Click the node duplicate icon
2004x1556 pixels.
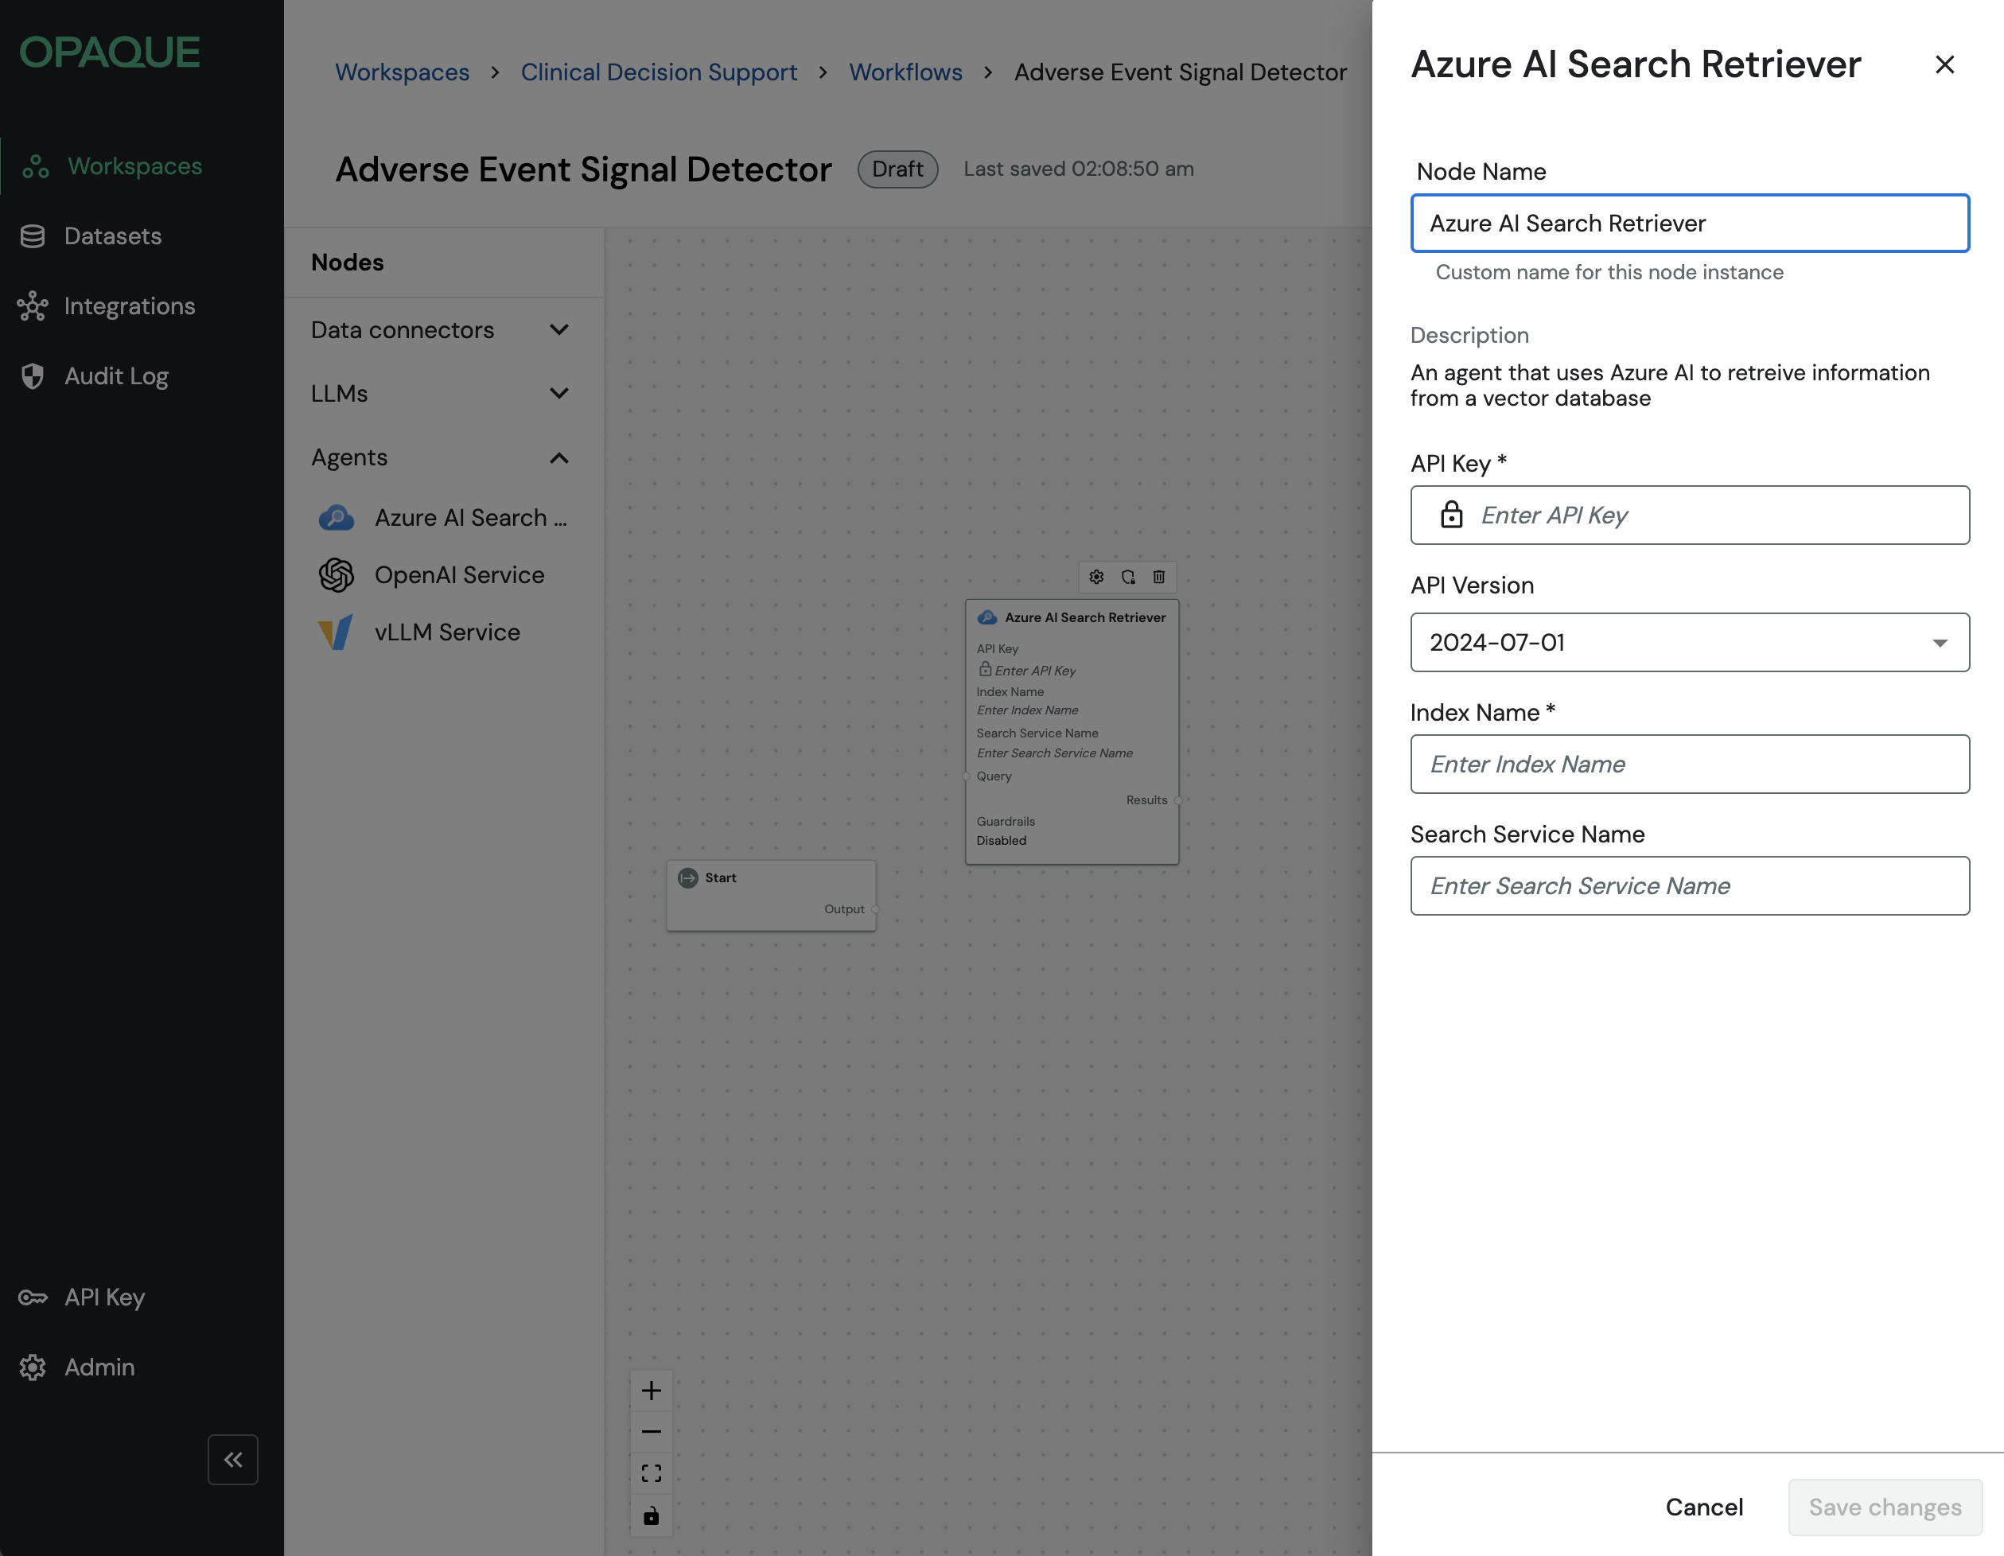tap(1128, 576)
